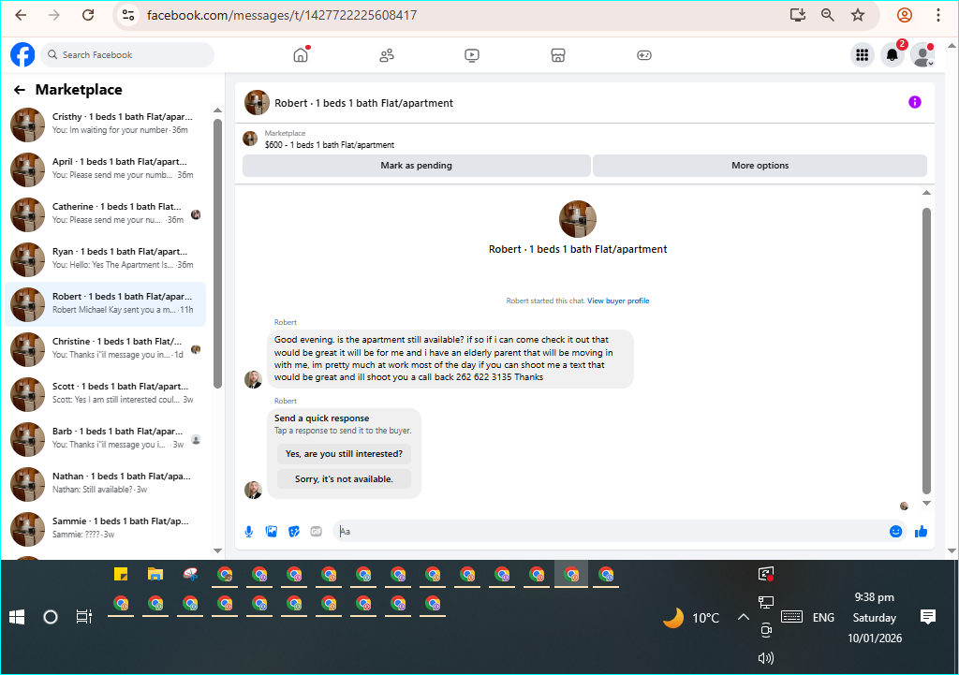This screenshot has width=959, height=675.
Task: Open the $600 1 beds listing link
Action: pos(330,145)
